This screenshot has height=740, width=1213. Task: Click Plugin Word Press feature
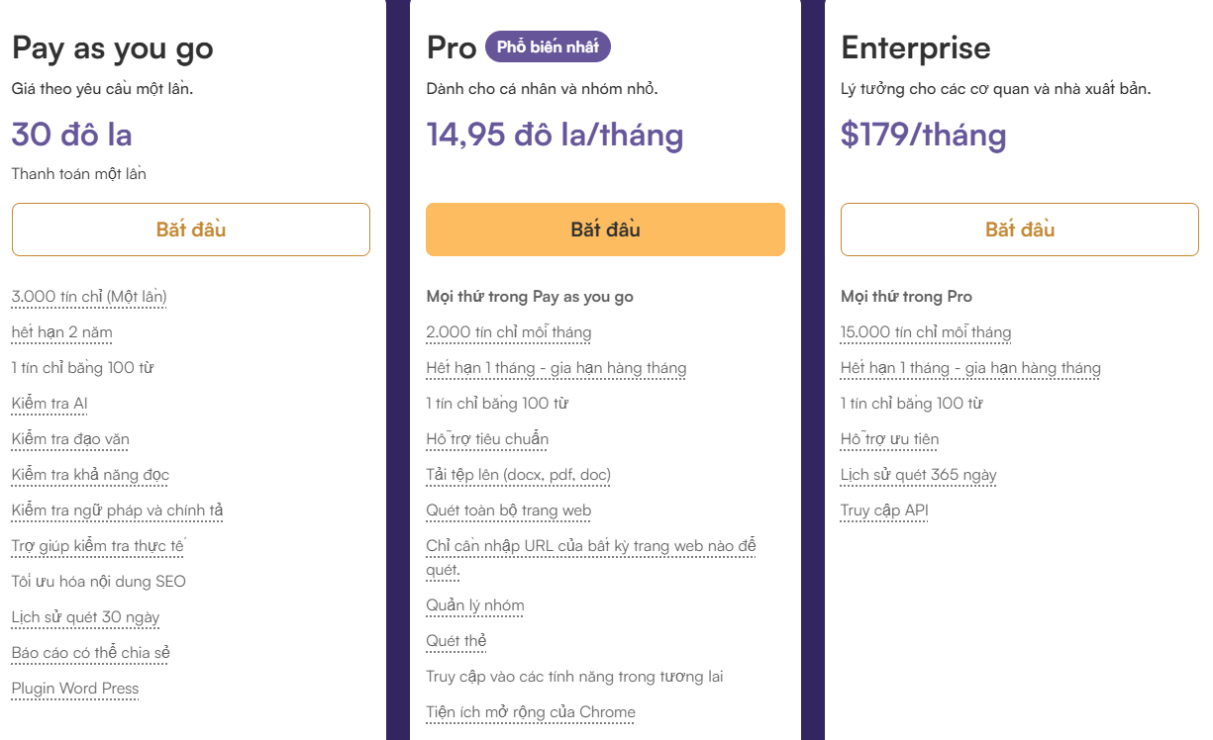[x=75, y=689]
